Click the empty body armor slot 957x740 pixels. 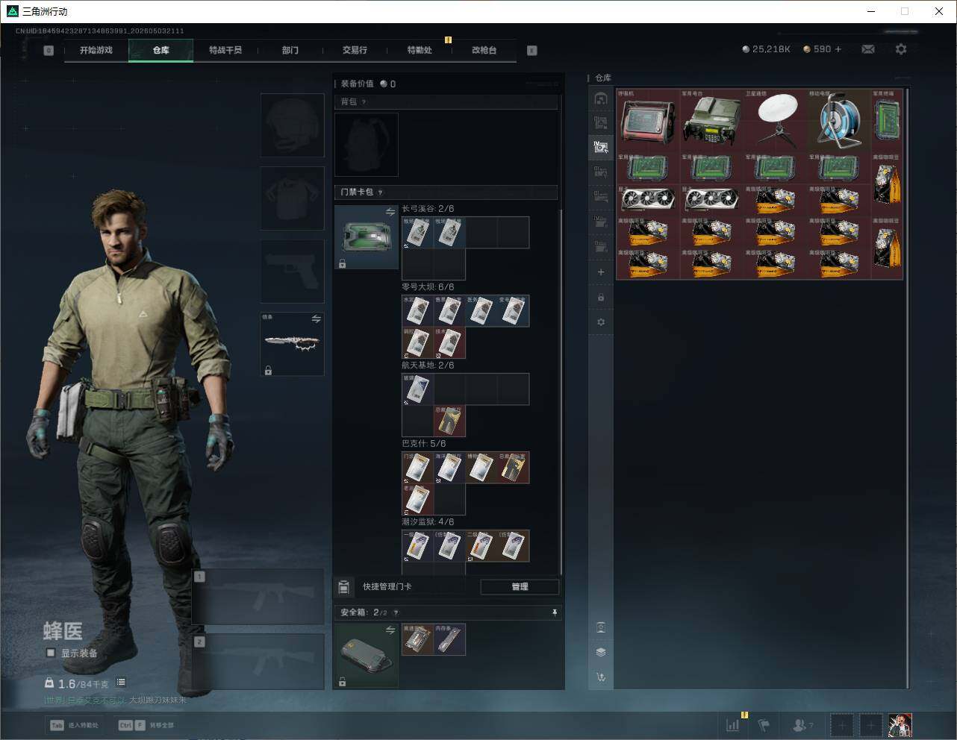pos(293,198)
